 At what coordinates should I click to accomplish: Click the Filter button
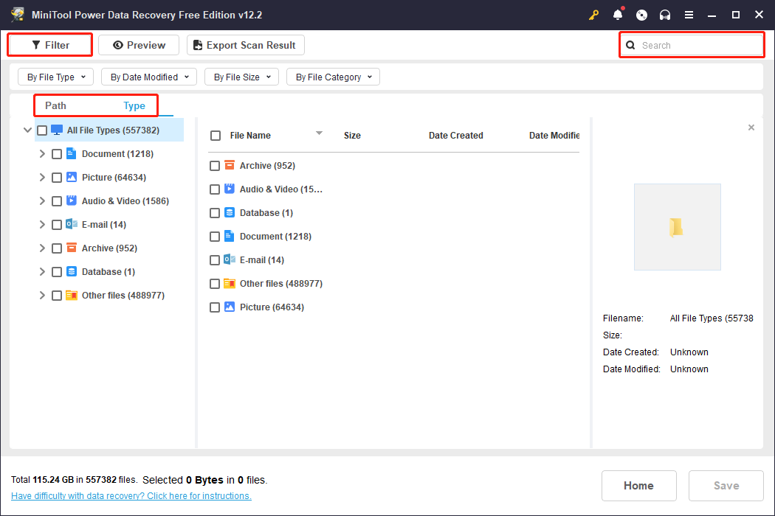50,45
